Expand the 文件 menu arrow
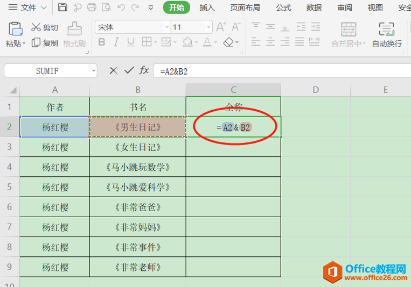The image size is (411, 287). (x=44, y=8)
